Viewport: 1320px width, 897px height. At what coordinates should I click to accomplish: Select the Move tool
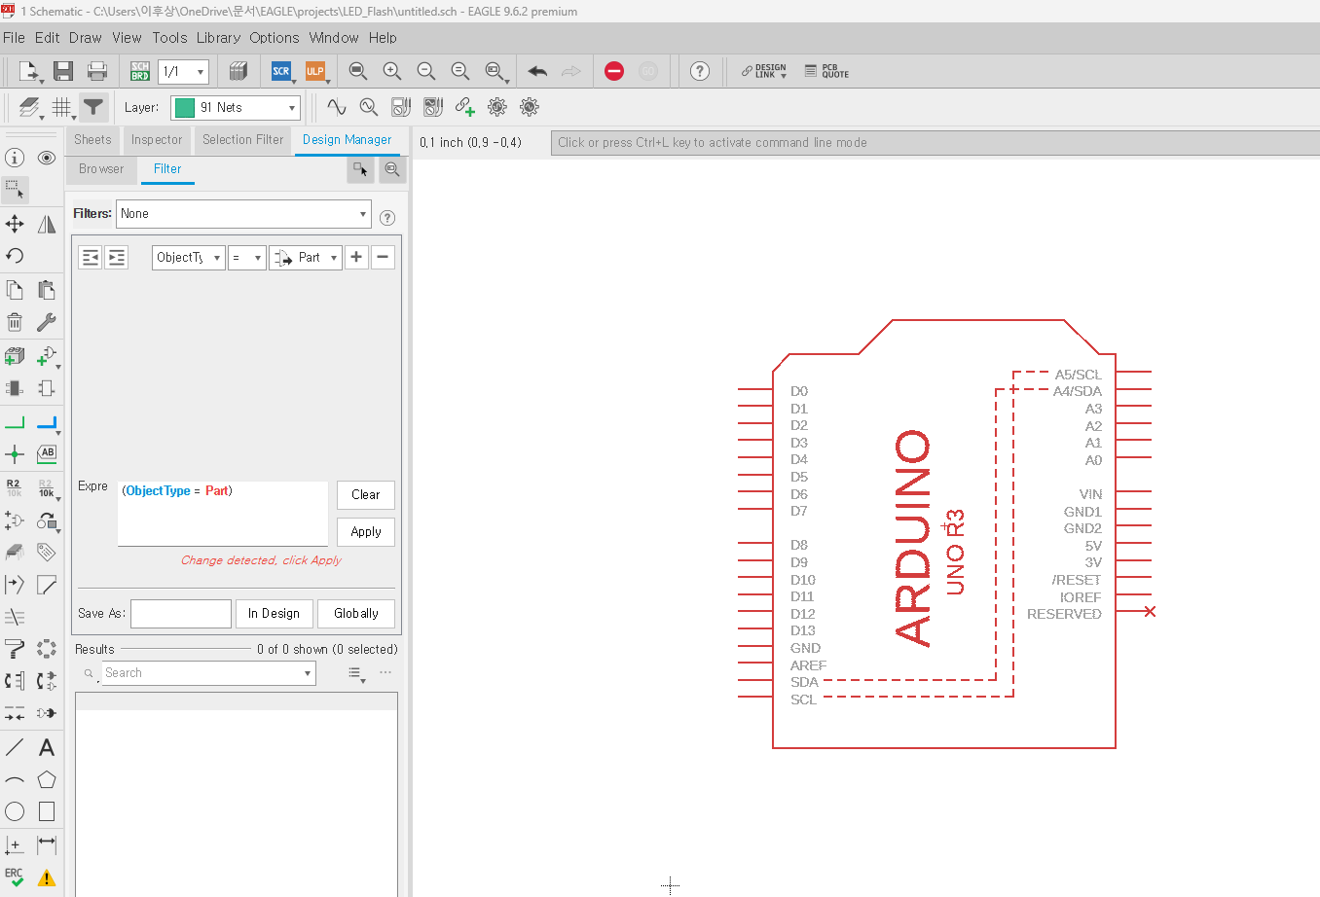(x=15, y=225)
